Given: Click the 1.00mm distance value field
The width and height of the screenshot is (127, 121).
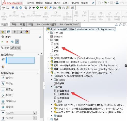Looking at the screenshot, I should point(19,113).
